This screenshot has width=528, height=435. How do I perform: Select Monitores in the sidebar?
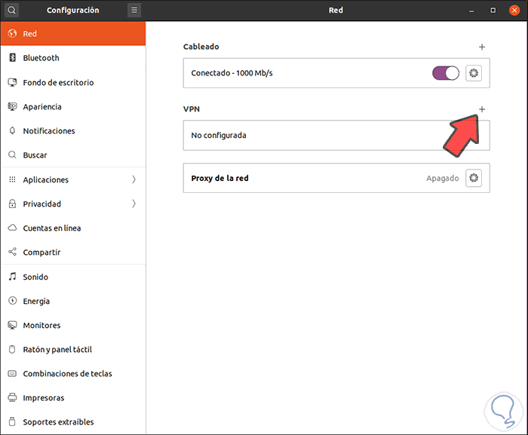(x=41, y=325)
